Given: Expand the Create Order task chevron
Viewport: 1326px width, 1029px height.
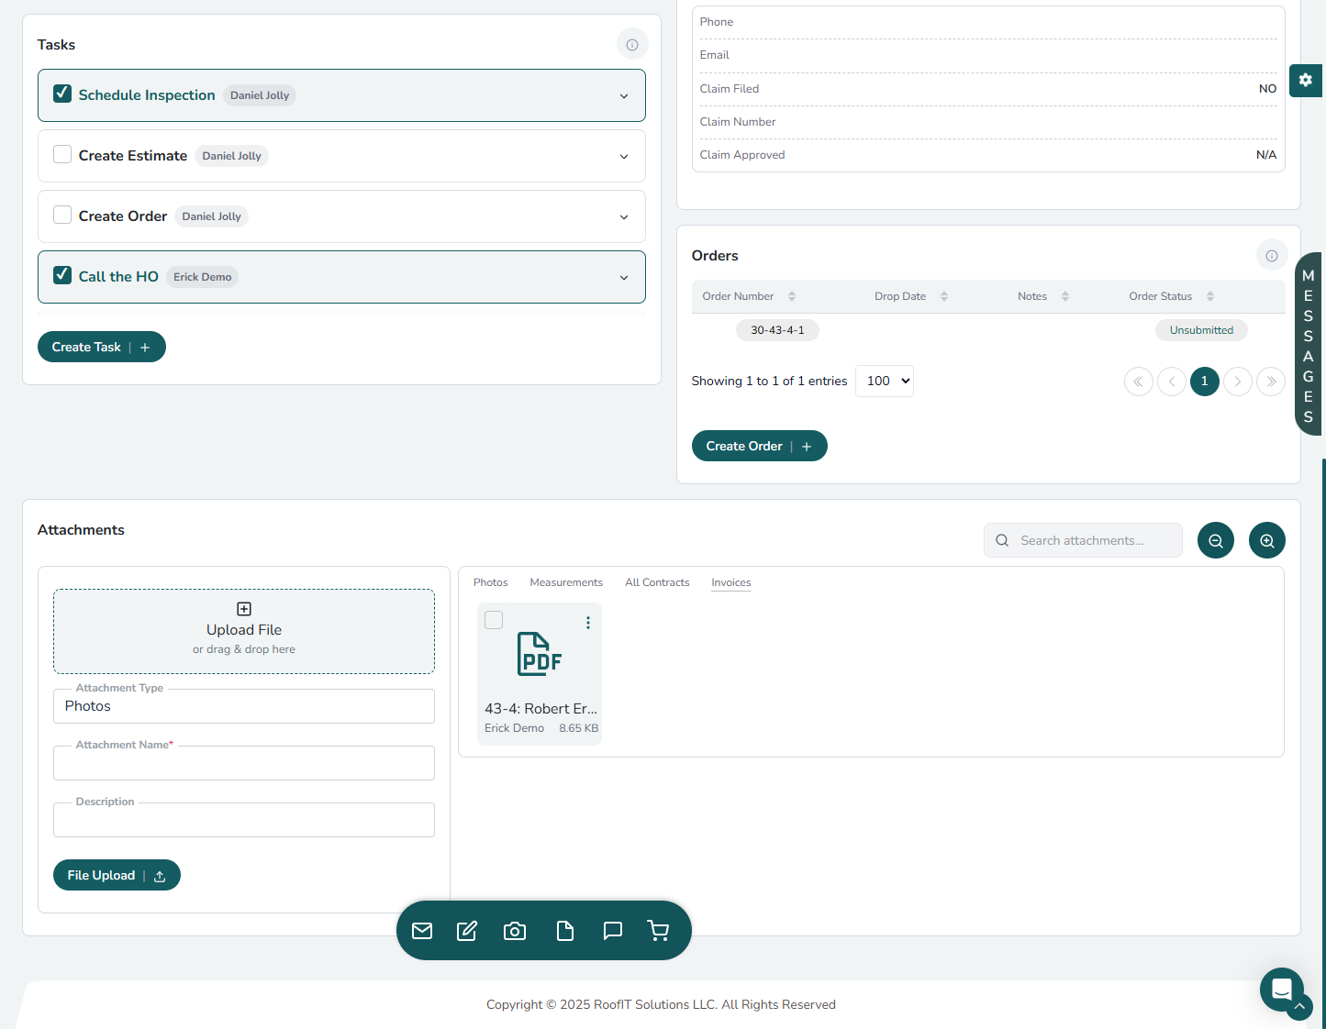Looking at the screenshot, I should click(x=624, y=217).
